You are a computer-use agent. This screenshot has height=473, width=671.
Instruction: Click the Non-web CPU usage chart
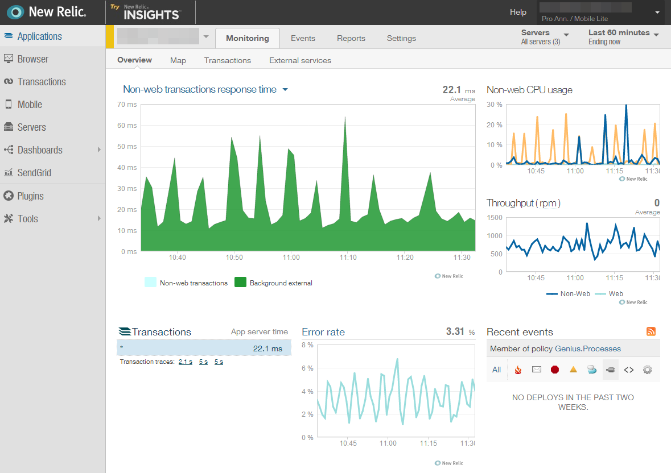[x=583, y=134]
